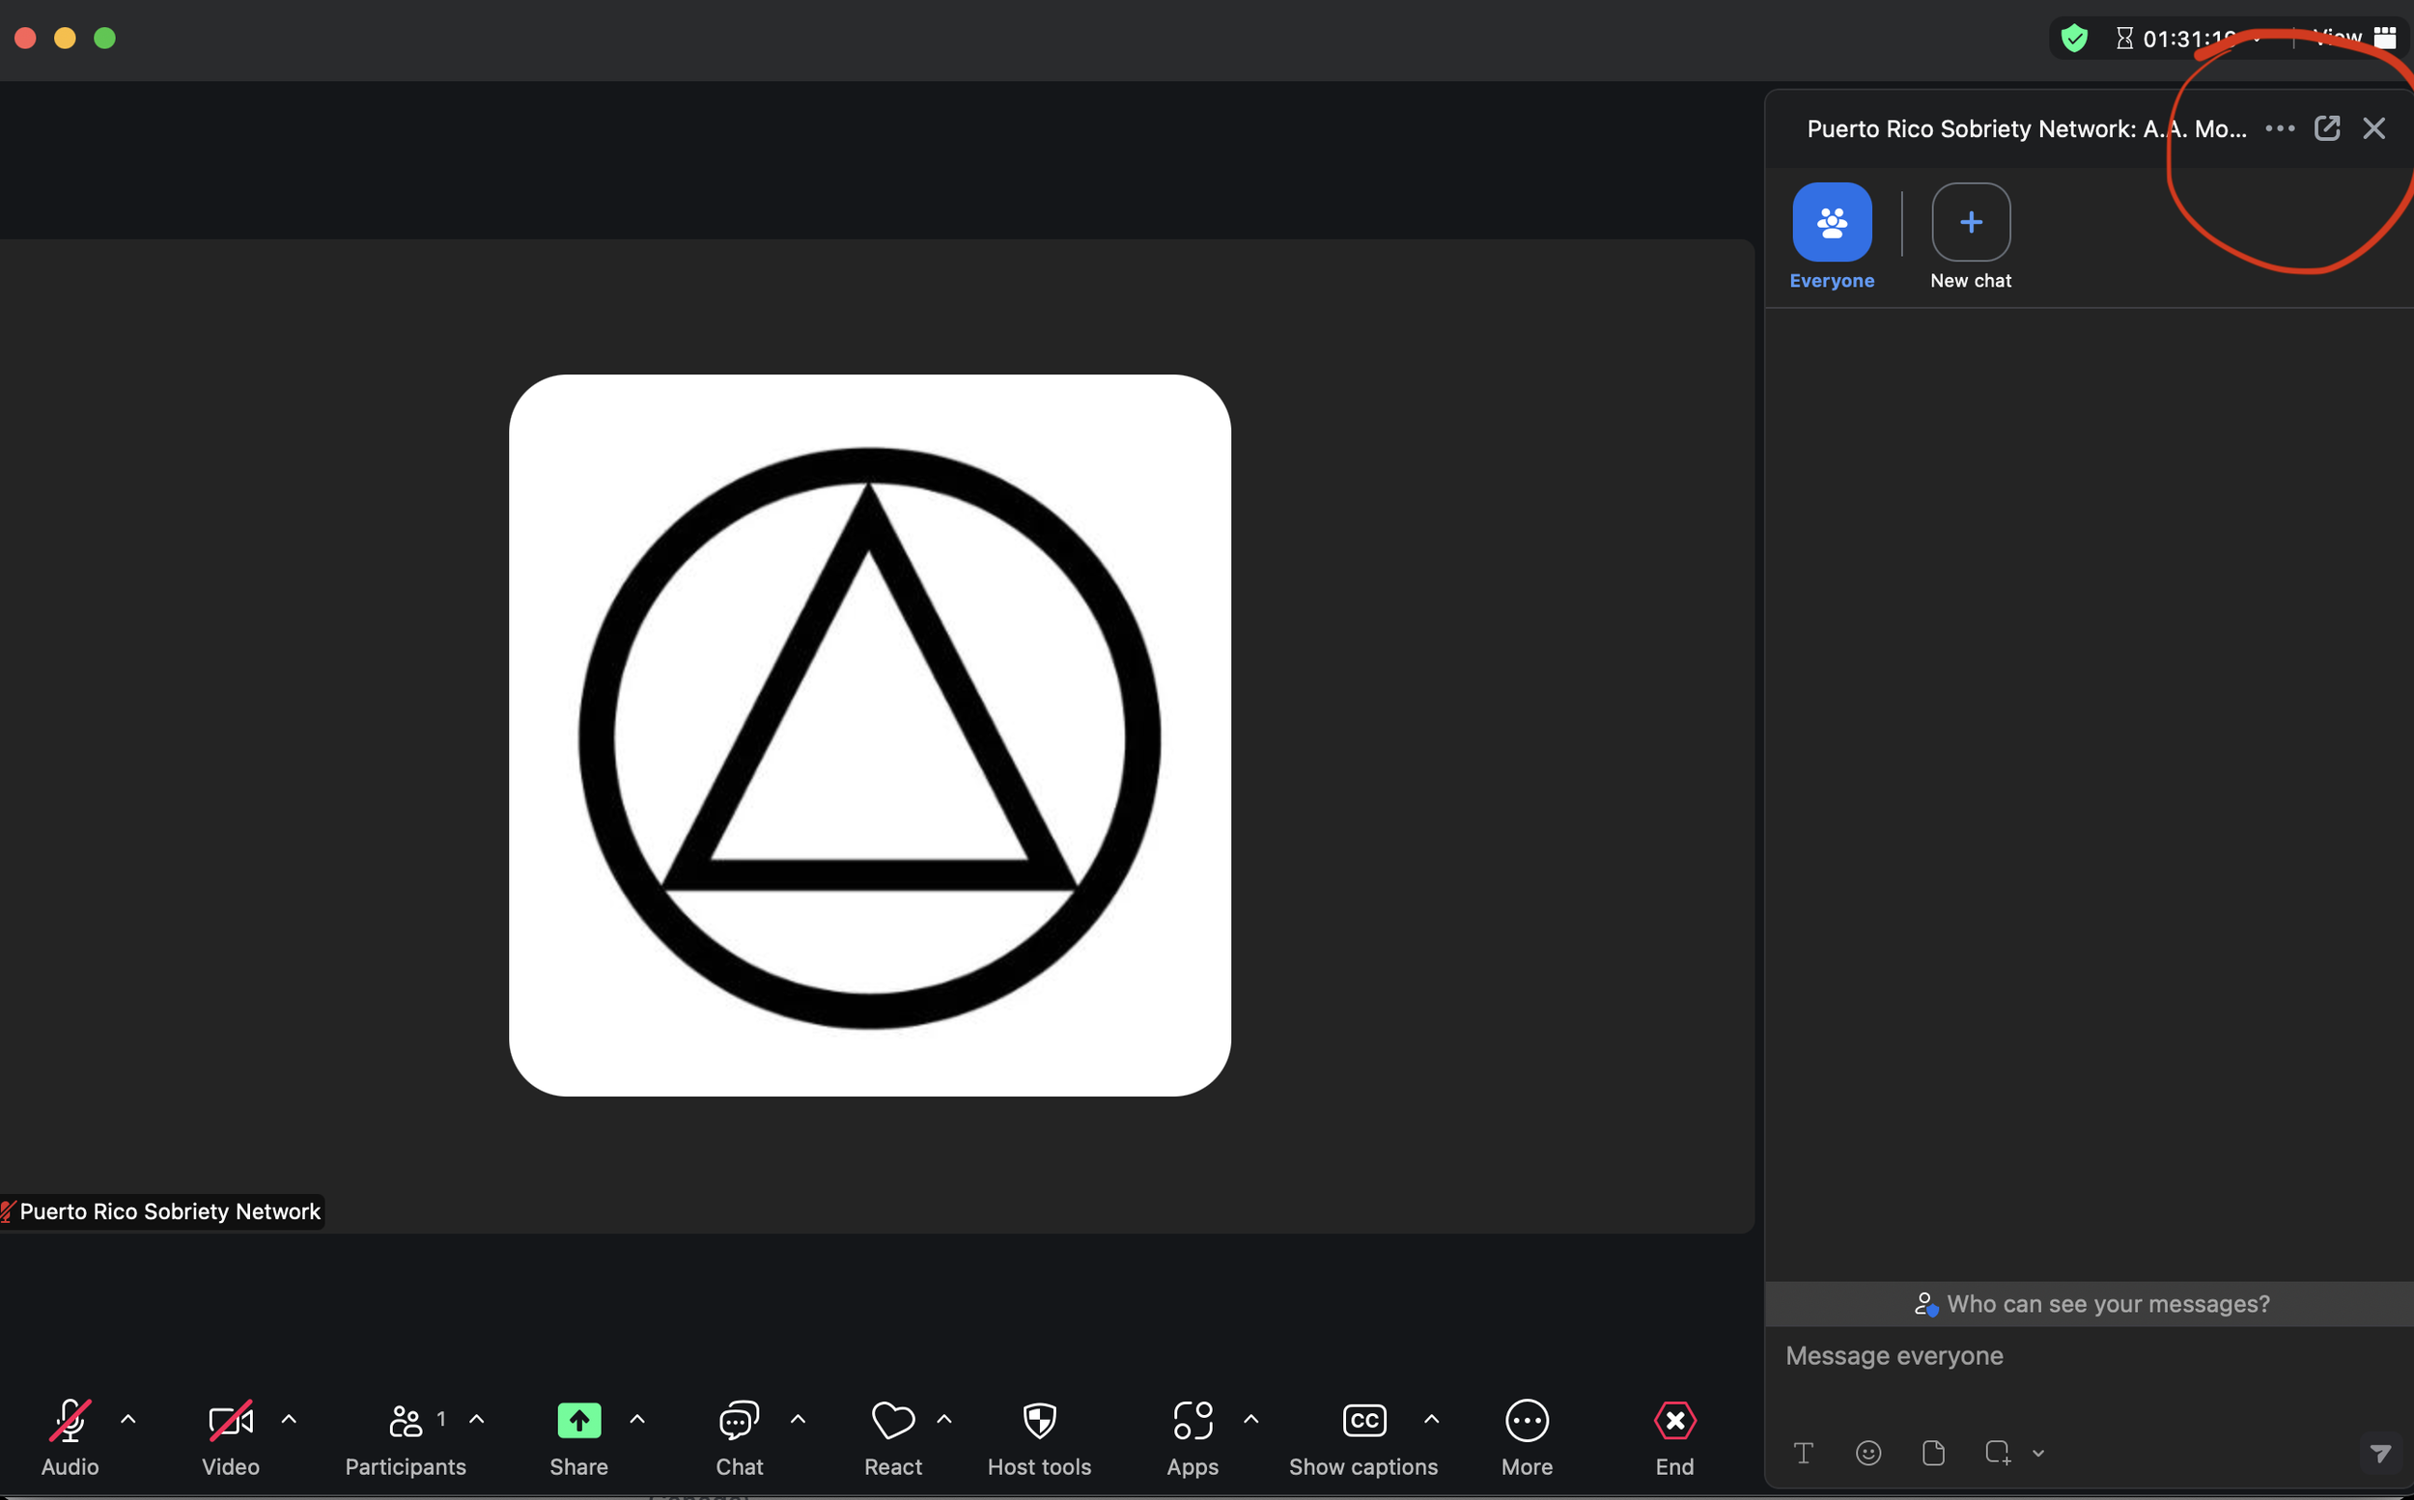Expand the Video options chevron

tap(289, 1420)
